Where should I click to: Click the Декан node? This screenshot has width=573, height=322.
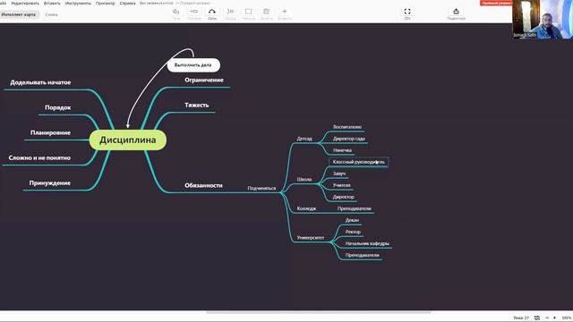(x=352, y=221)
